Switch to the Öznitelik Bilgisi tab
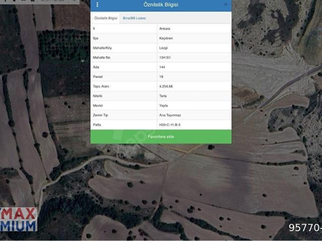 point(106,18)
